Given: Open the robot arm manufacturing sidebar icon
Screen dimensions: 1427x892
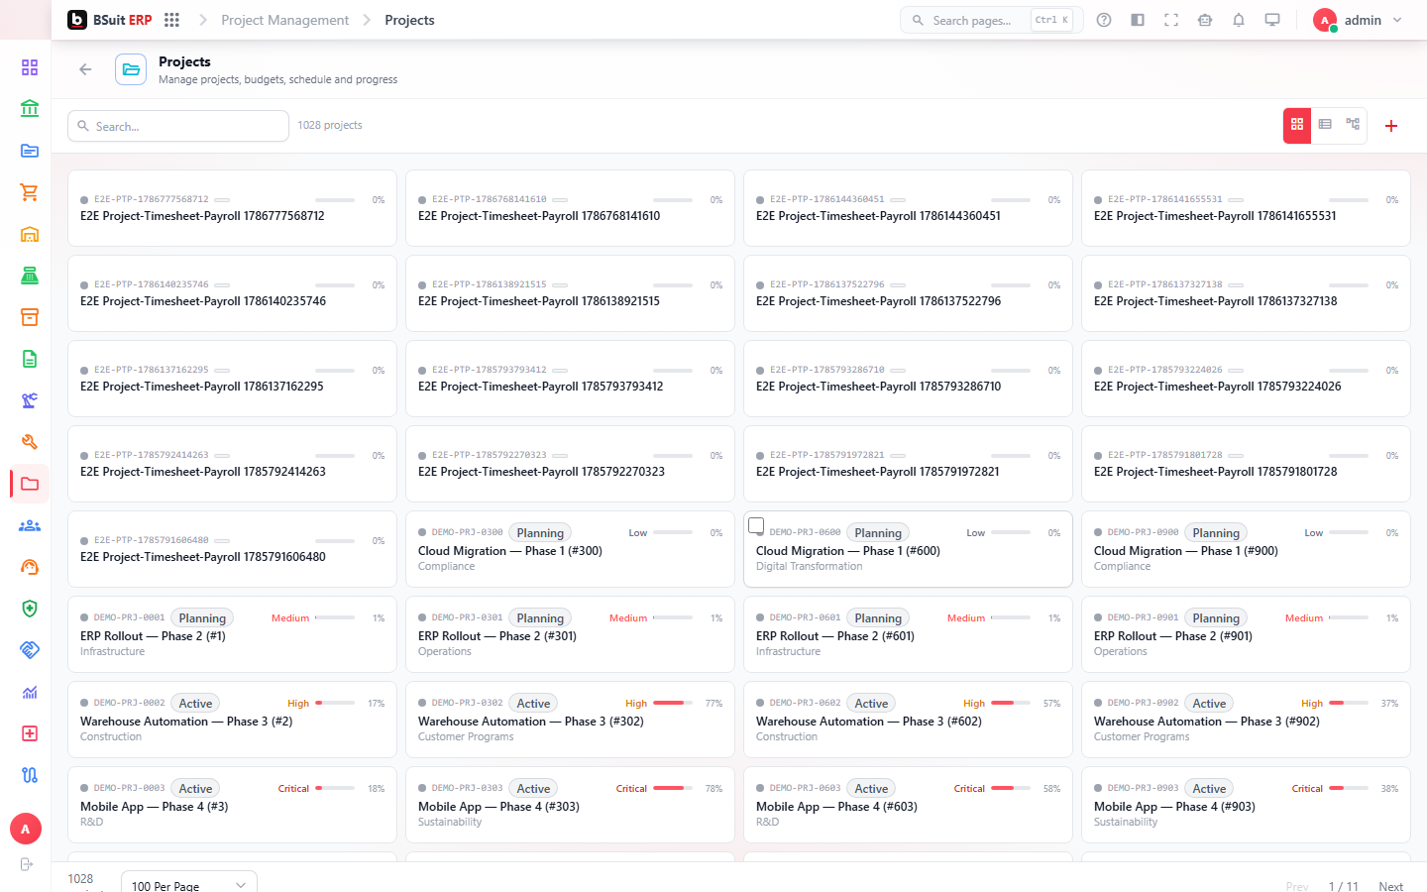Looking at the screenshot, I should pyautogui.click(x=30, y=400).
